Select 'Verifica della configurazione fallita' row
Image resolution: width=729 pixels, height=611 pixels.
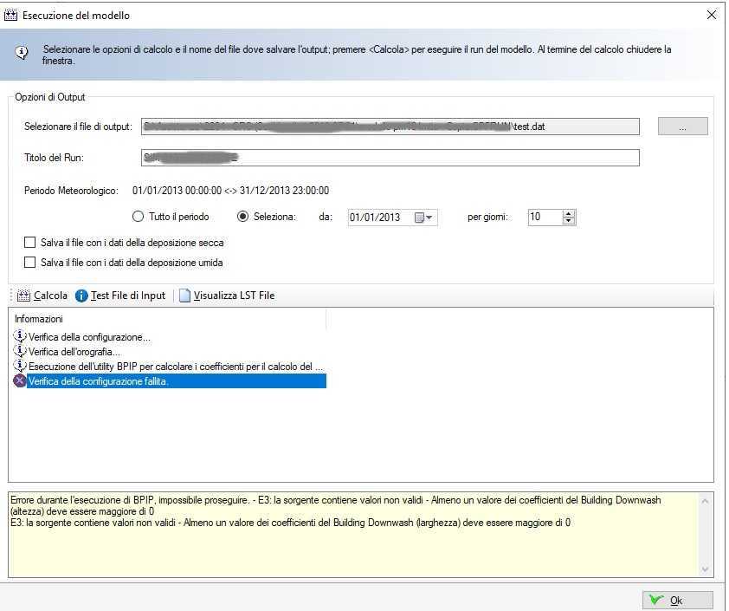point(173,381)
